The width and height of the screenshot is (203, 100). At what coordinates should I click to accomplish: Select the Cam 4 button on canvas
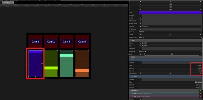pos(82,42)
